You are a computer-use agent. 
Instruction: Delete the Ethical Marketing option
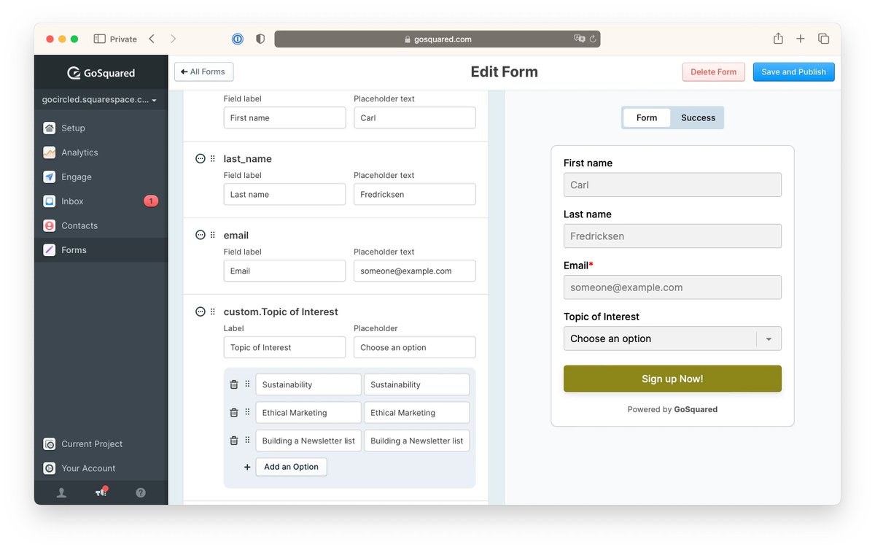(x=234, y=412)
